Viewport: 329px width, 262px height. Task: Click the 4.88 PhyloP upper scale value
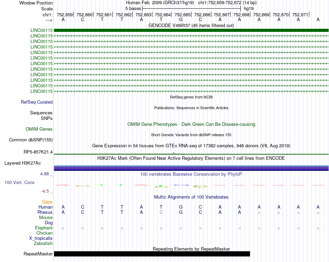click(44, 174)
